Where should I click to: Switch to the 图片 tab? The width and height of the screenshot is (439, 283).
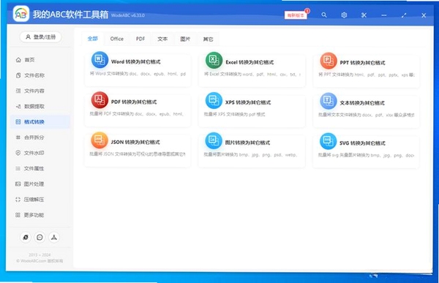click(185, 39)
